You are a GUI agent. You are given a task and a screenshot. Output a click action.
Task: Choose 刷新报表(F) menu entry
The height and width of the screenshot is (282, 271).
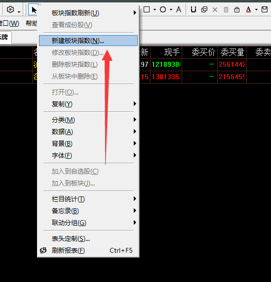[88, 250]
